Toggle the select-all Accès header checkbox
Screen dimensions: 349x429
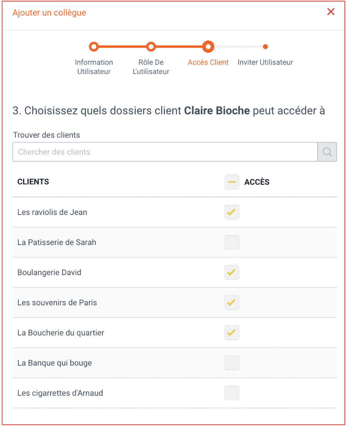tap(232, 182)
